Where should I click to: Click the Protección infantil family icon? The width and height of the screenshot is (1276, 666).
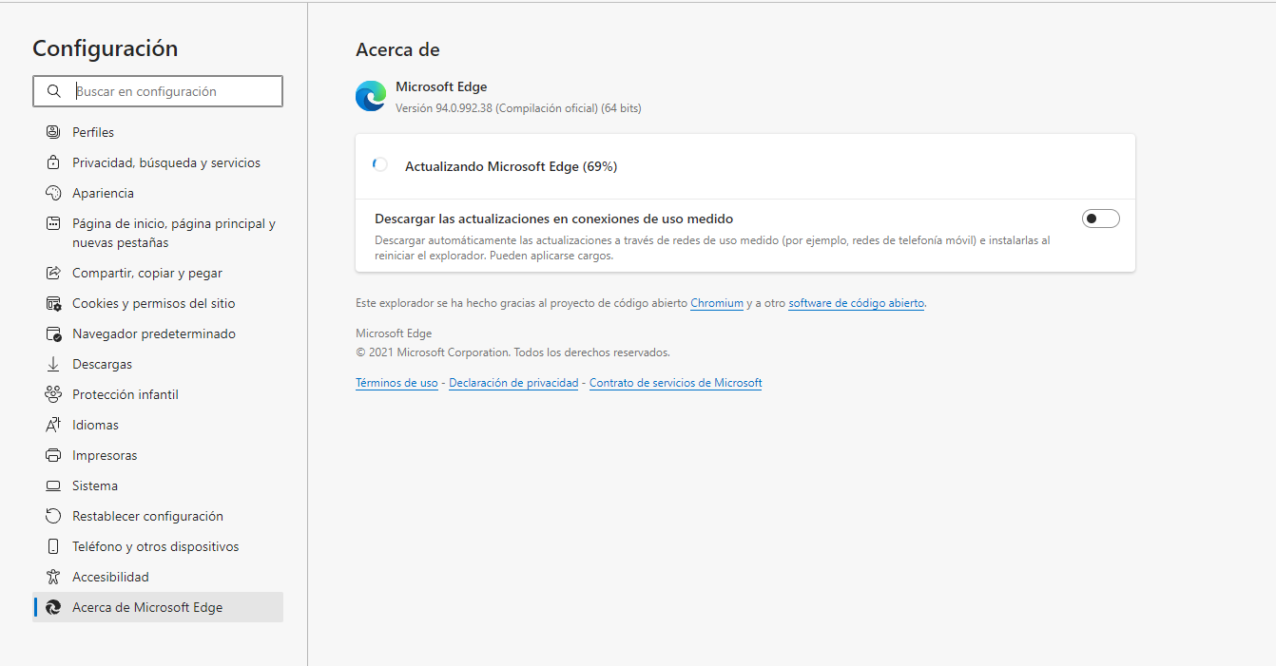[x=53, y=394]
